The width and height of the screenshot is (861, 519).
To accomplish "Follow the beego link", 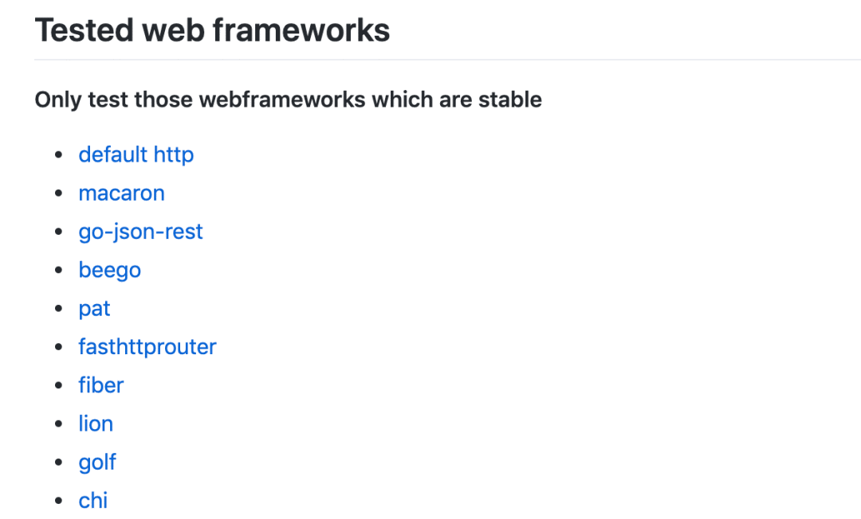I will 110,270.
